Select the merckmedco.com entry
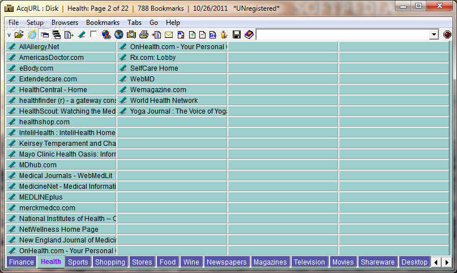Viewport: 457px width, 273px height. 61,208
